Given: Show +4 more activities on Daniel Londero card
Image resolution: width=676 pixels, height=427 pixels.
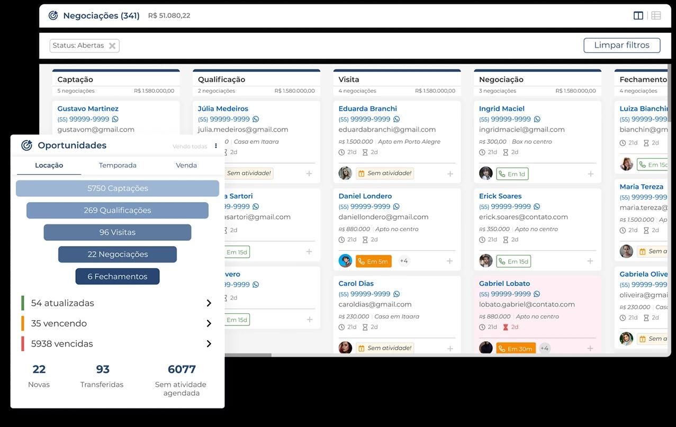Looking at the screenshot, I should click(404, 261).
